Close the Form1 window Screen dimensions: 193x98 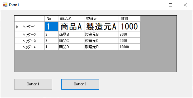coord(185,5)
